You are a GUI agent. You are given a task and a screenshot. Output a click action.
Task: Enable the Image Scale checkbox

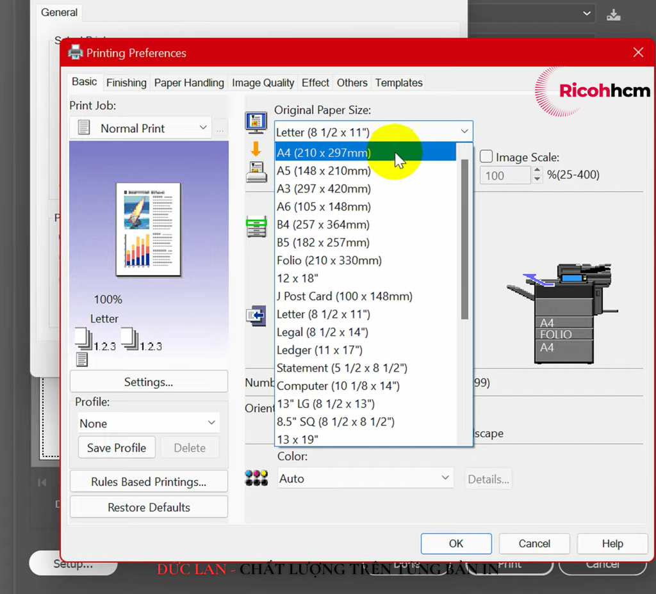(x=487, y=157)
